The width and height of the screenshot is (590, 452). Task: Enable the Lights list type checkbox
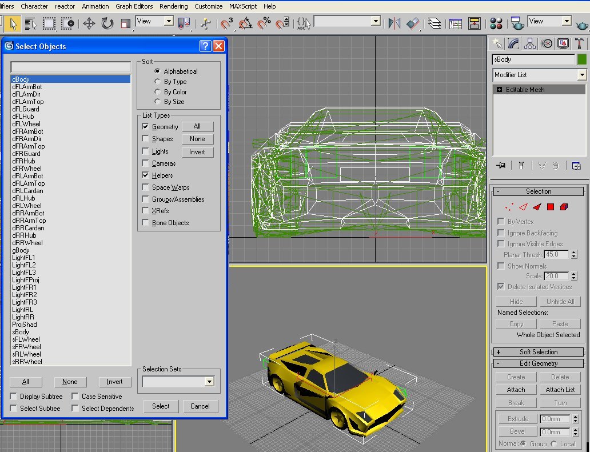pos(146,151)
